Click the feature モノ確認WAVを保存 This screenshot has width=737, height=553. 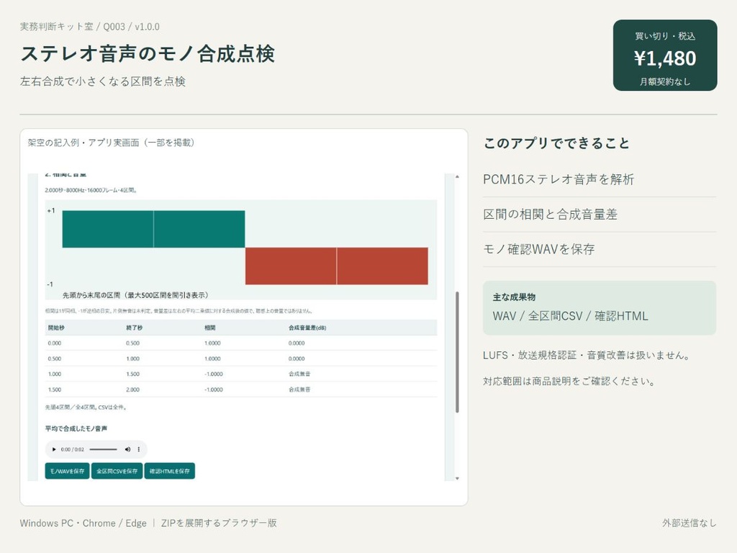539,249
